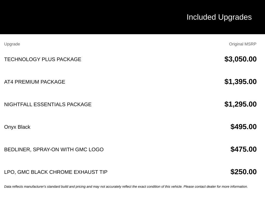
Task: Select NIGHTFALL ESSENTIALS PACKAGE entry
Action: tap(48, 104)
